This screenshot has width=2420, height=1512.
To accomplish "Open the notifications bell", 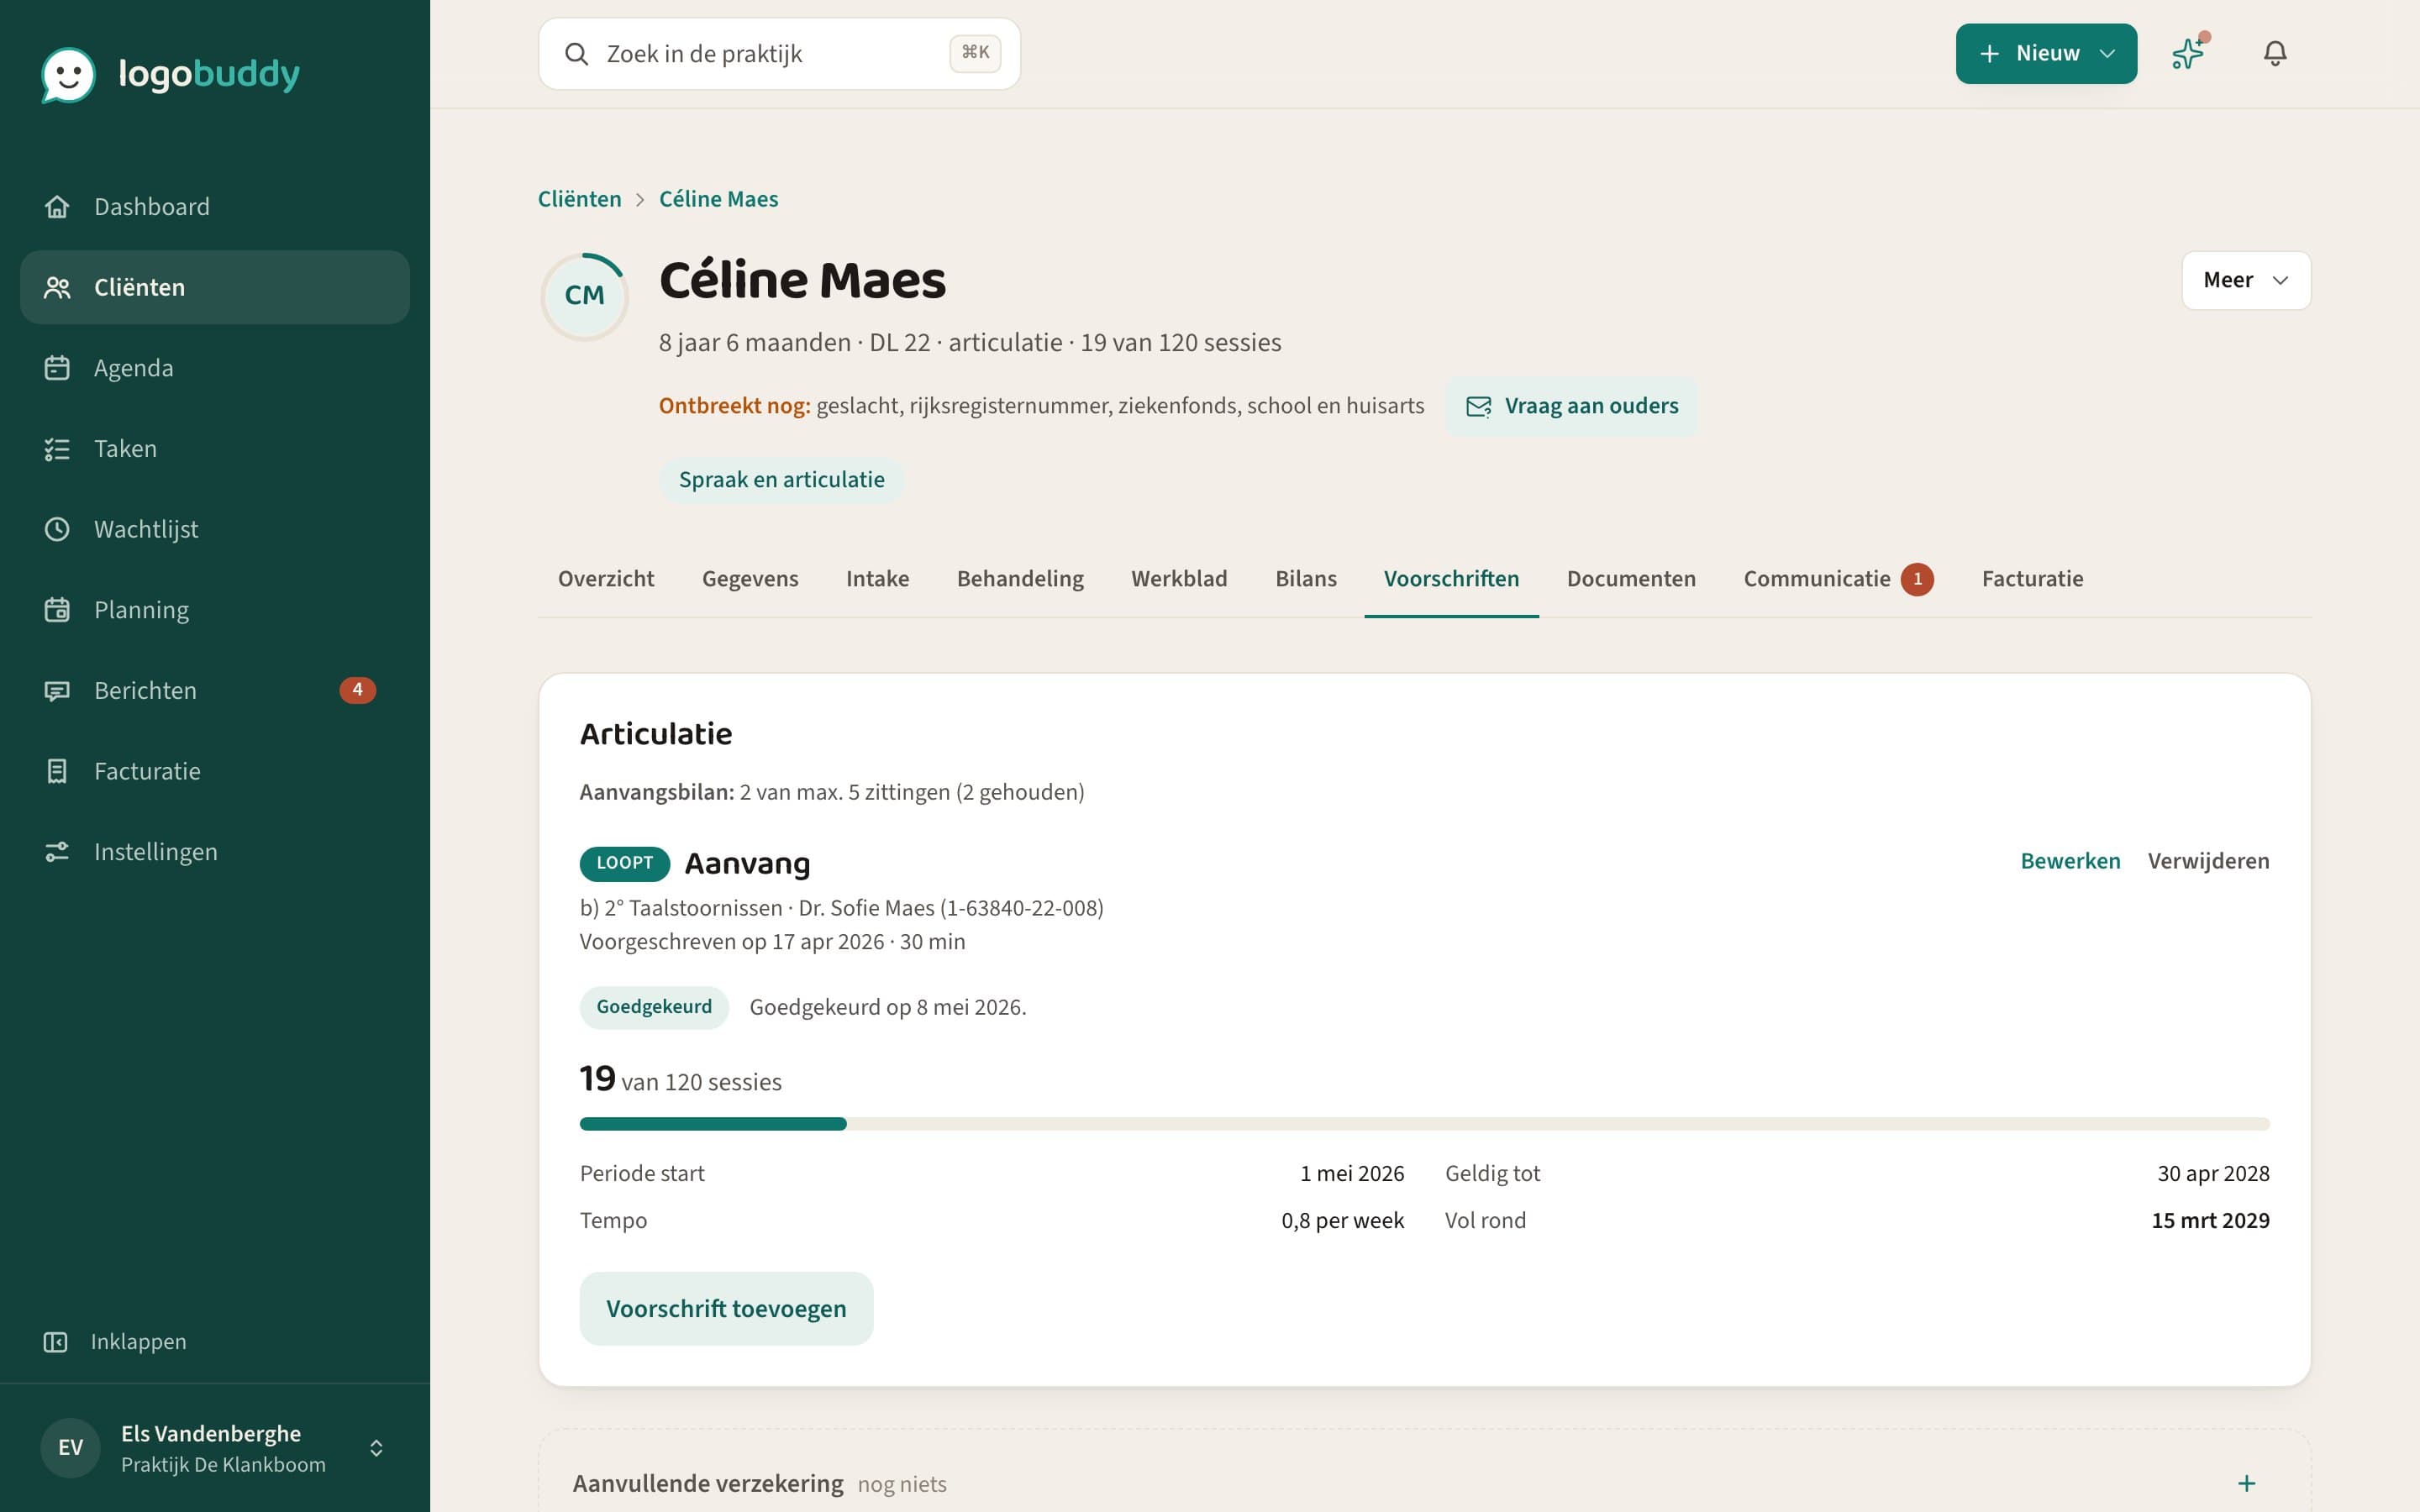I will pyautogui.click(x=2275, y=53).
